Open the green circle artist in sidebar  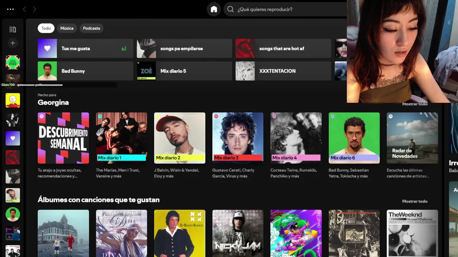click(x=13, y=214)
